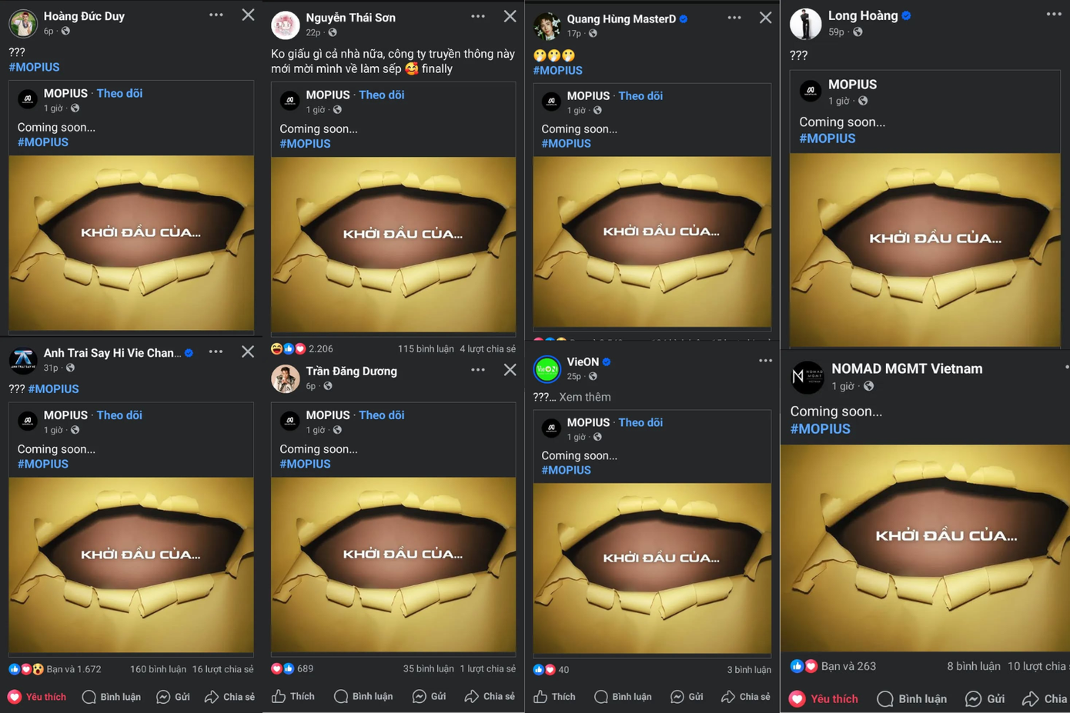Screen dimensions: 1070x713
Task: Click Long Hoàng's profile picture
Action: click(805, 23)
